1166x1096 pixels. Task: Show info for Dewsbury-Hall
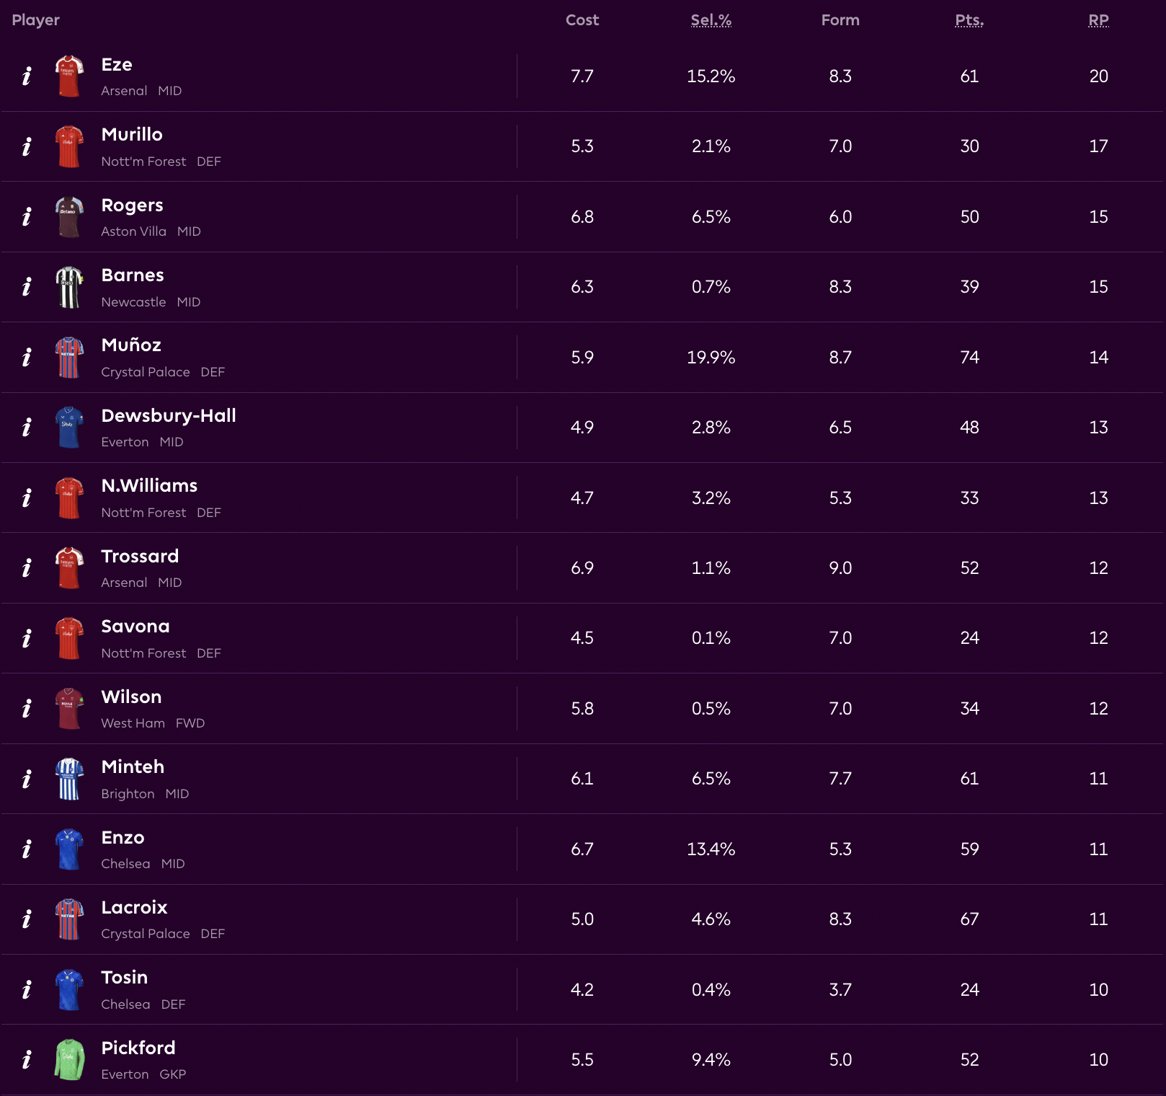[x=27, y=428]
